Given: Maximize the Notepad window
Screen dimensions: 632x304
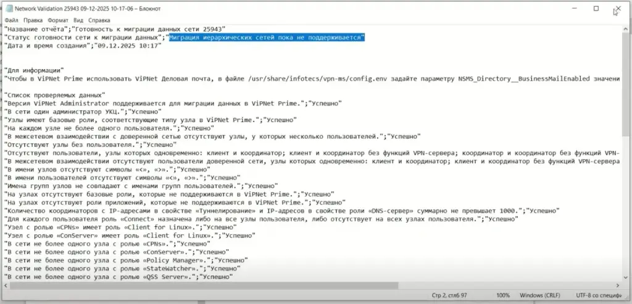Looking at the screenshot, I should [x=596, y=9].
